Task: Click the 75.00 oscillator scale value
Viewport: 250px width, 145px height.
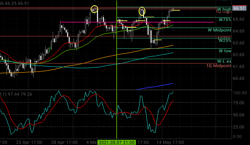Action: [239, 103]
